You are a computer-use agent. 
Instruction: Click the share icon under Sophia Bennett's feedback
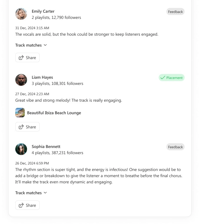click(x=21, y=205)
